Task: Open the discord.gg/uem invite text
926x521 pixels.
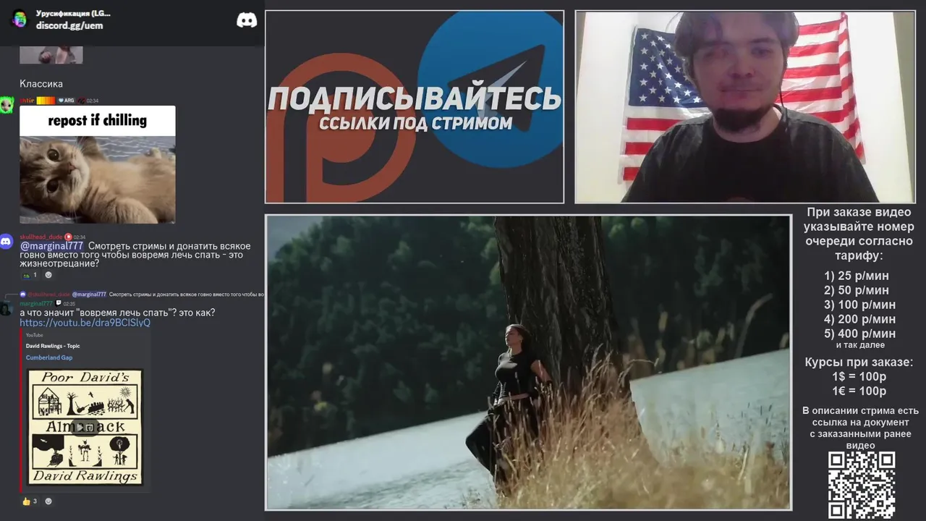Action: pos(69,25)
